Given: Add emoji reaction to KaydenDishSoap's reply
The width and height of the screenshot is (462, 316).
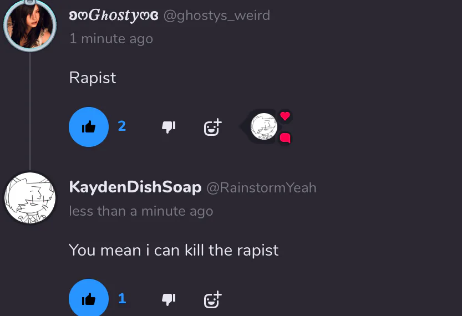Looking at the screenshot, I should click(213, 300).
